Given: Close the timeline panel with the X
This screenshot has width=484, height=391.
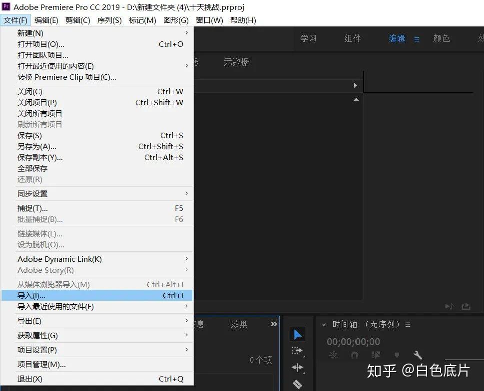Looking at the screenshot, I should tap(324, 325).
